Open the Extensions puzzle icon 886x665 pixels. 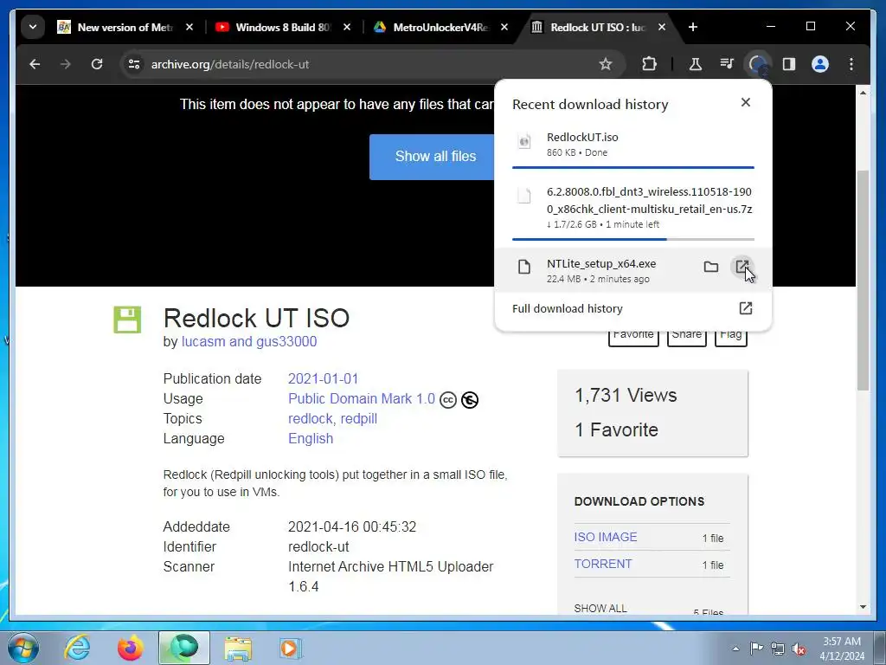coord(649,64)
